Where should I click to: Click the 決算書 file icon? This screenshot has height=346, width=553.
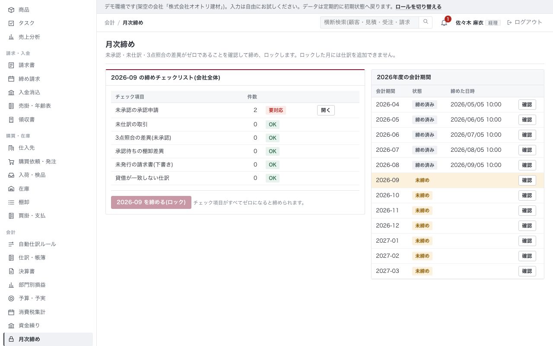click(11, 271)
